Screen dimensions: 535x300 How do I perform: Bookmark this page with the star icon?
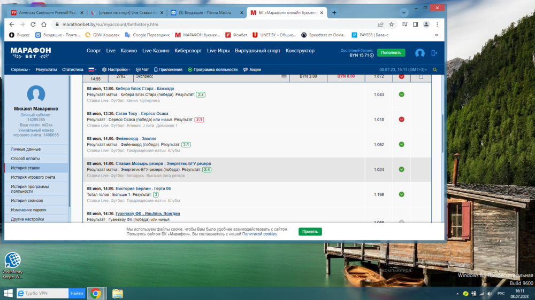(392, 25)
